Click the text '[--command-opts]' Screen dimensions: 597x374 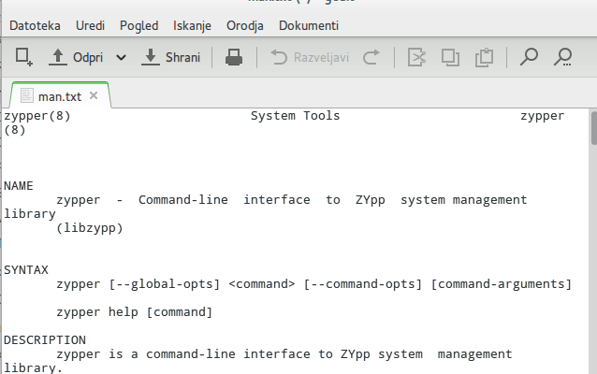pos(363,284)
